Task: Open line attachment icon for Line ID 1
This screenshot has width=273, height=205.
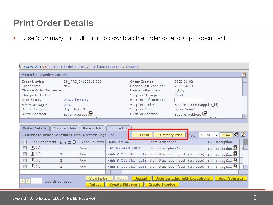Action: 33,148
